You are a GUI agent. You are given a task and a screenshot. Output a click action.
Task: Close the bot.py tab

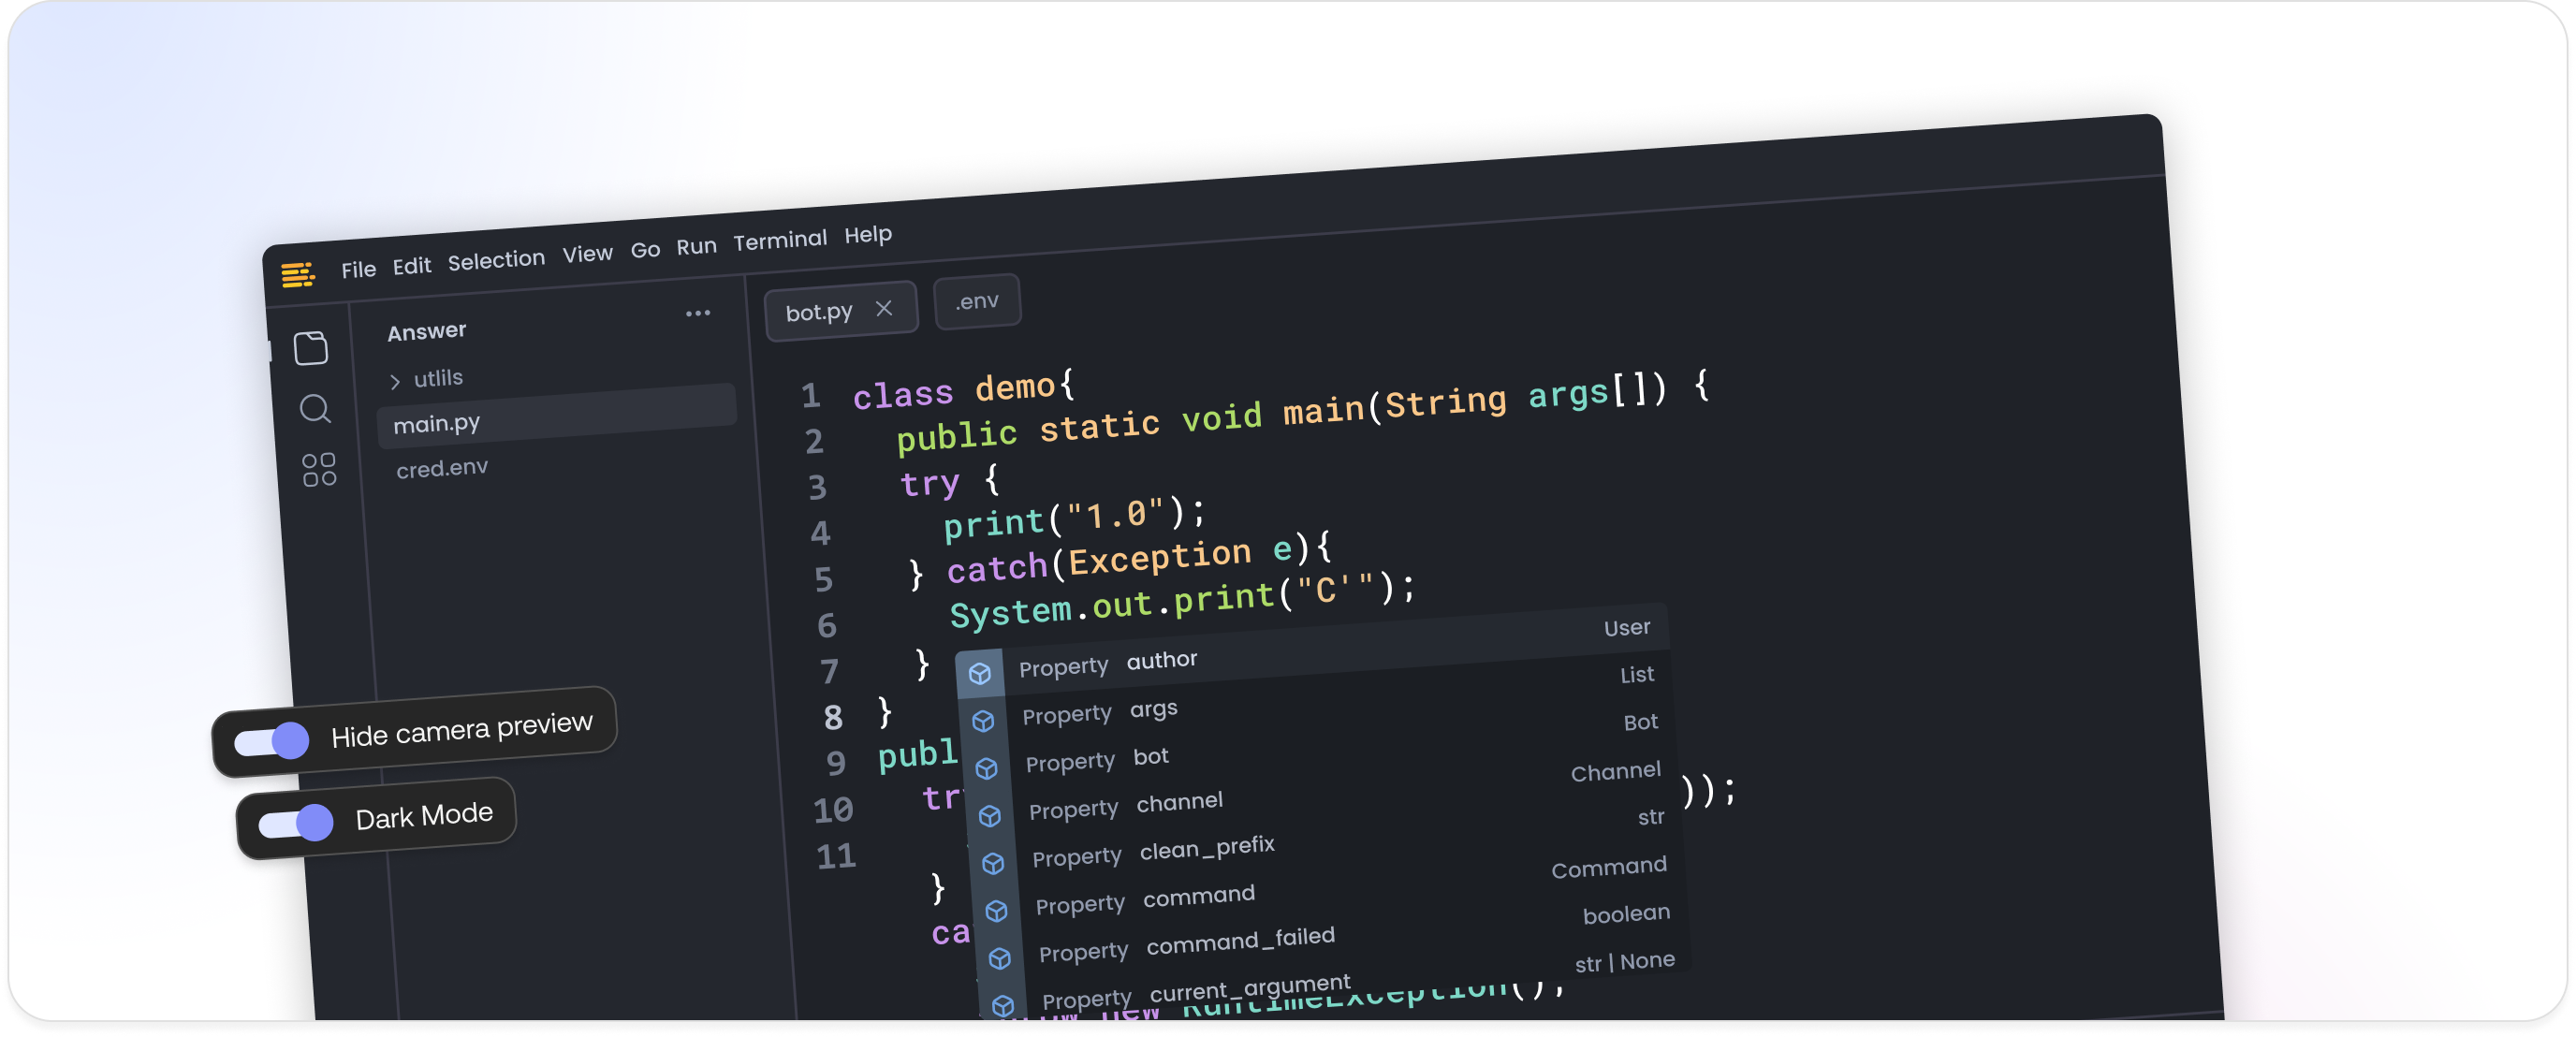tap(884, 309)
